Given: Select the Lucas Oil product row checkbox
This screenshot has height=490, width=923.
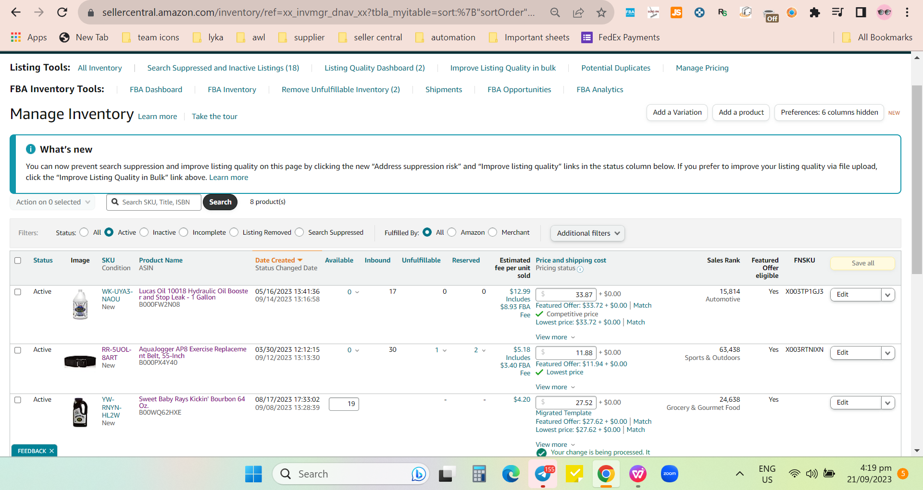Looking at the screenshot, I should pos(18,292).
